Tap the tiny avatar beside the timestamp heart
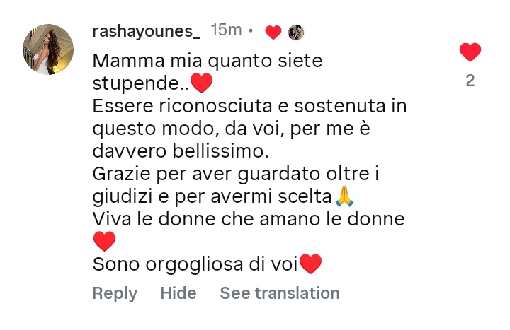Image resolution: width=510 pixels, height=330 pixels. [296, 32]
